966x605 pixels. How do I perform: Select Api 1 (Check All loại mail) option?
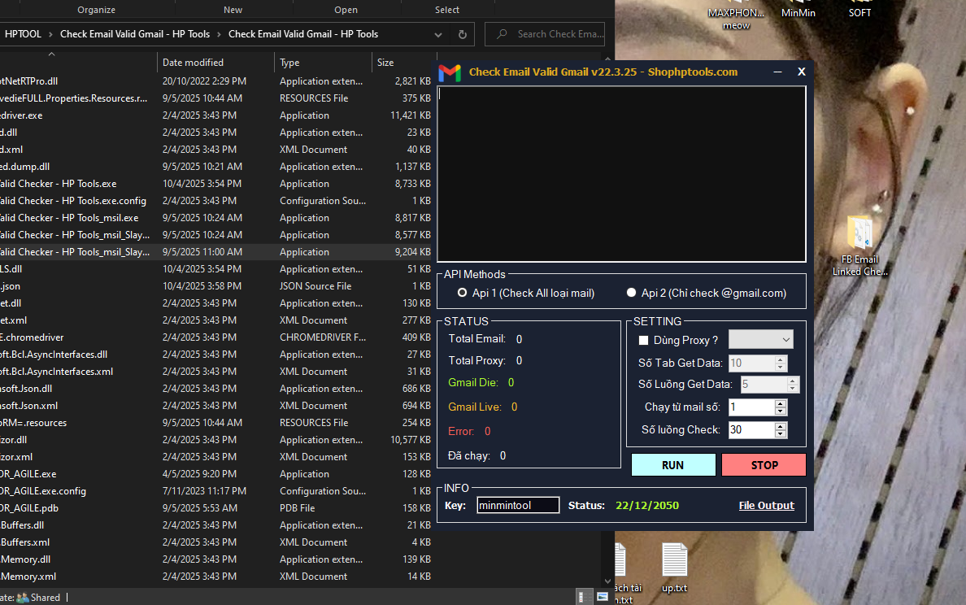462,293
